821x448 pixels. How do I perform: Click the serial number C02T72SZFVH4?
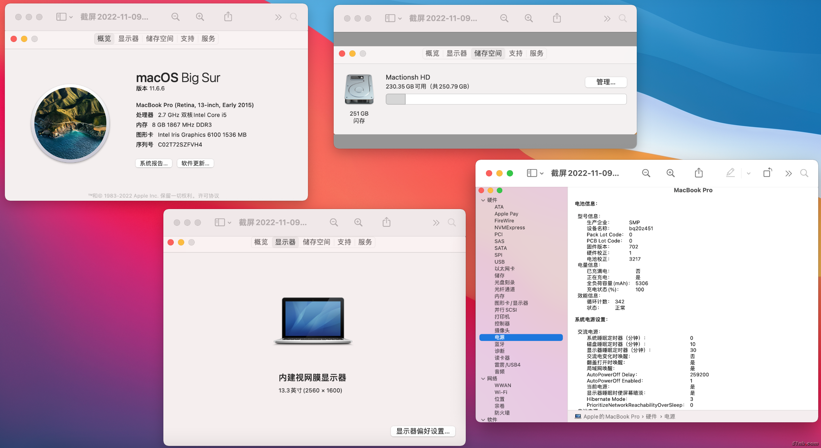pos(180,144)
